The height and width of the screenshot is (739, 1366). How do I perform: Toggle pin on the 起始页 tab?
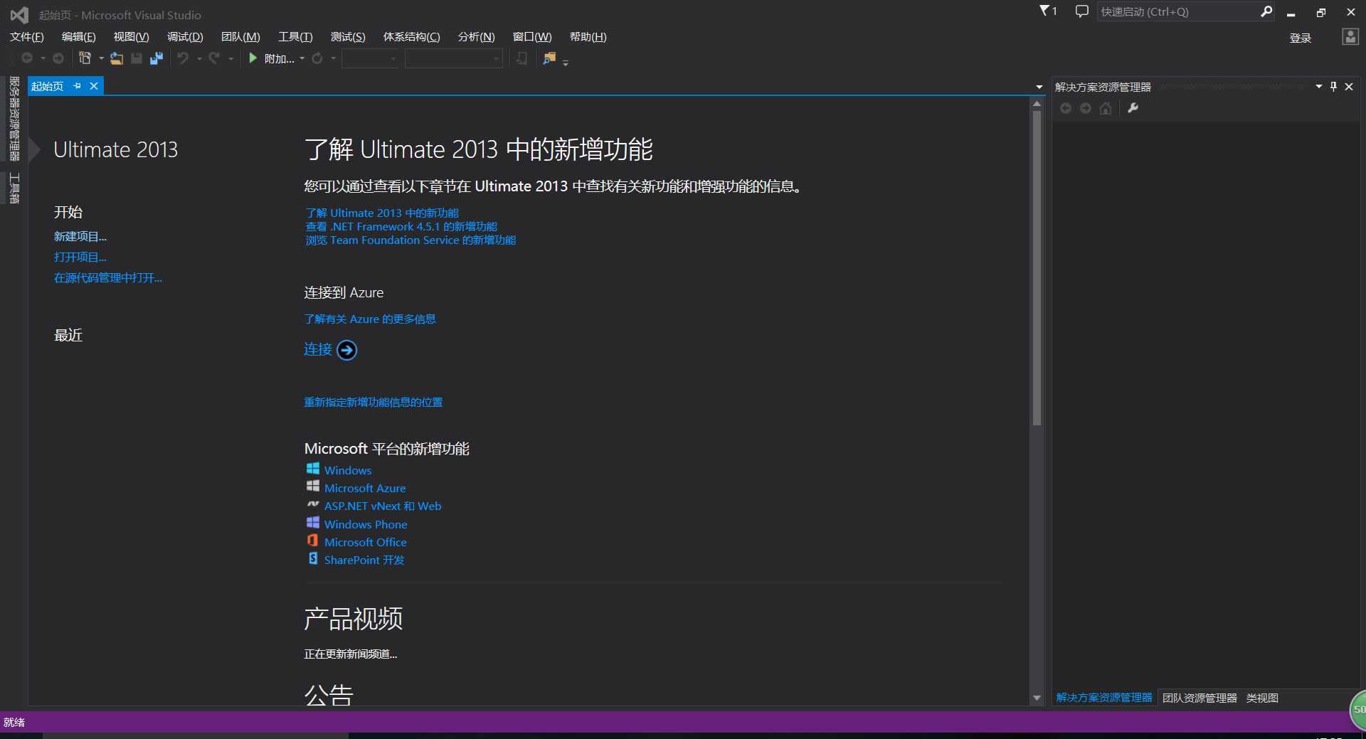tap(77, 86)
